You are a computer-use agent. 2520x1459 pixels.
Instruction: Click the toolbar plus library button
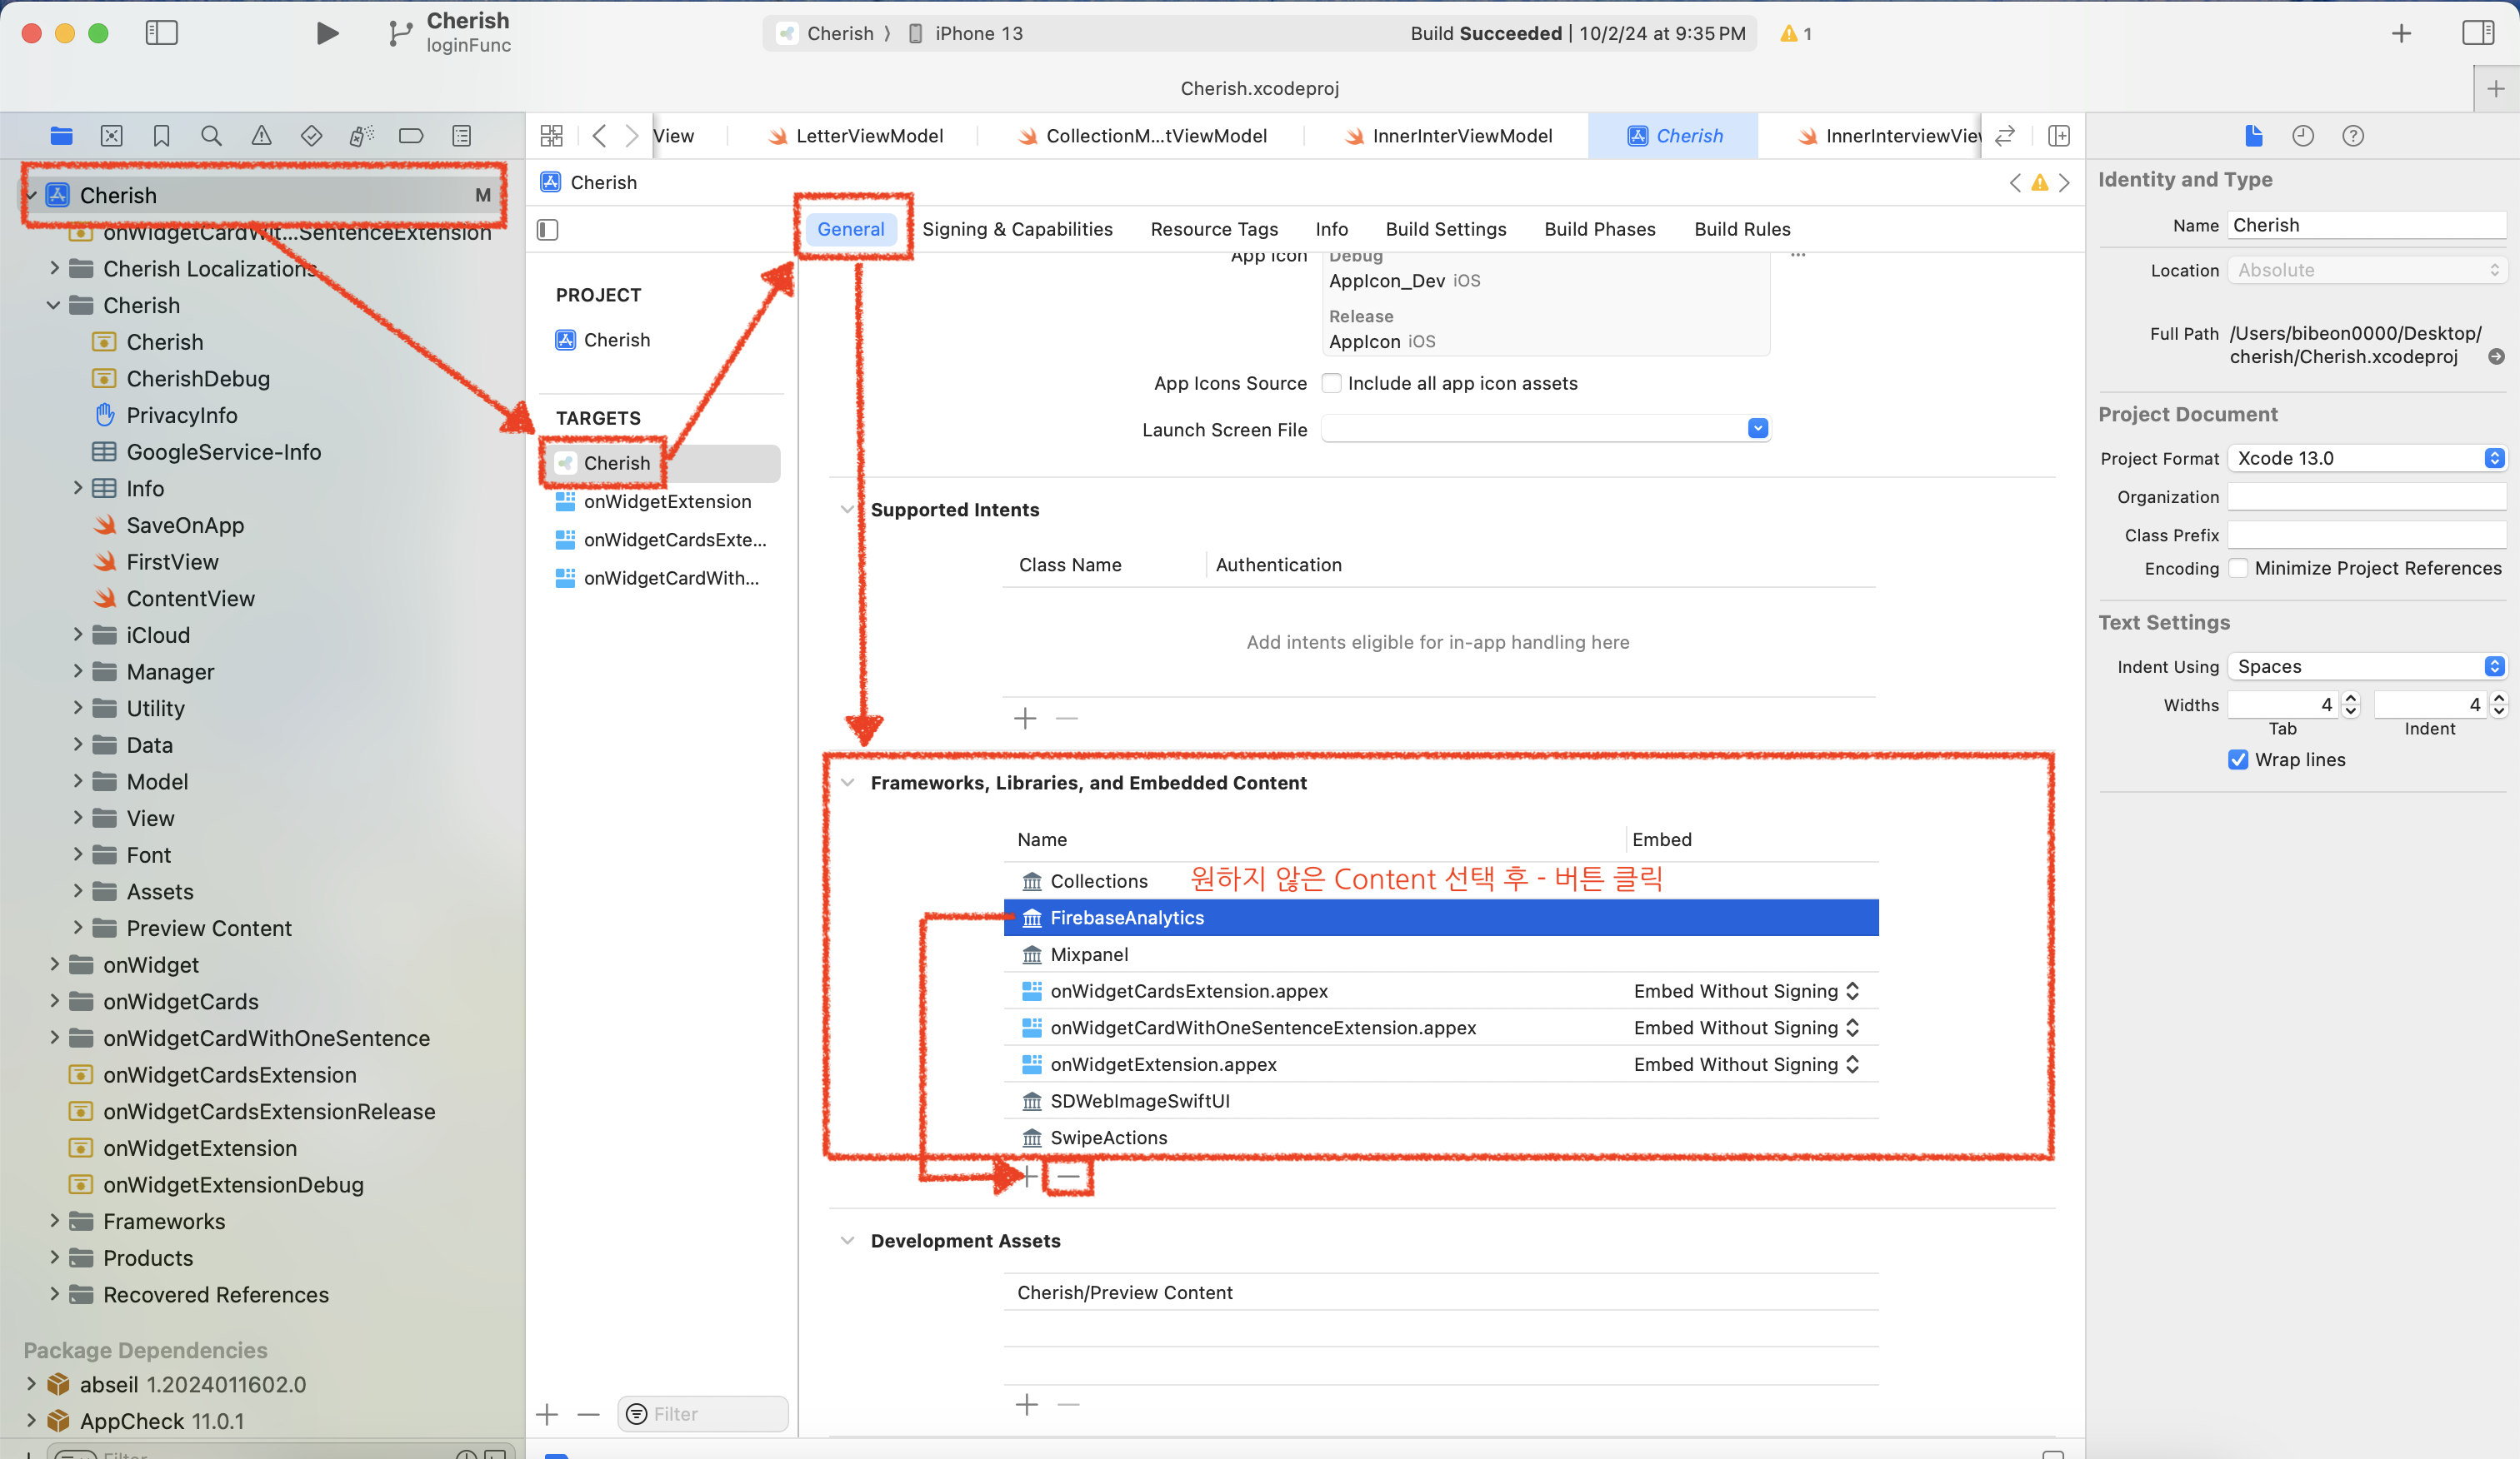pos(2401,34)
